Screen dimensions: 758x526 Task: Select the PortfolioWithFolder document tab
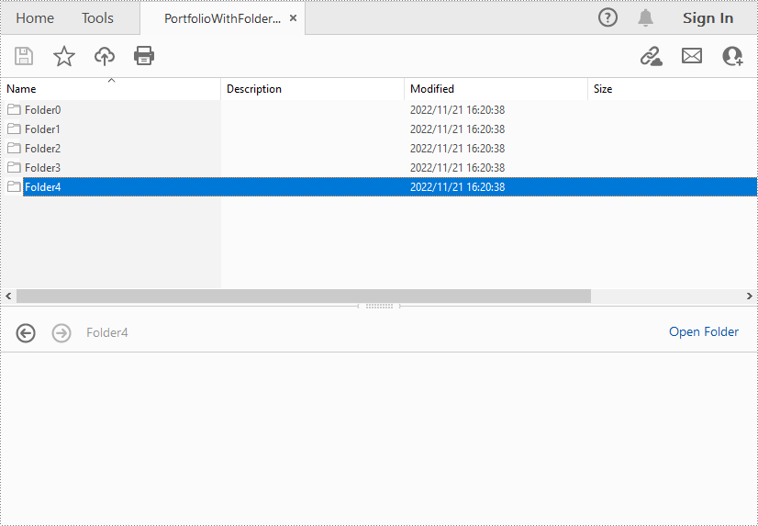pyautogui.click(x=222, y=18)
